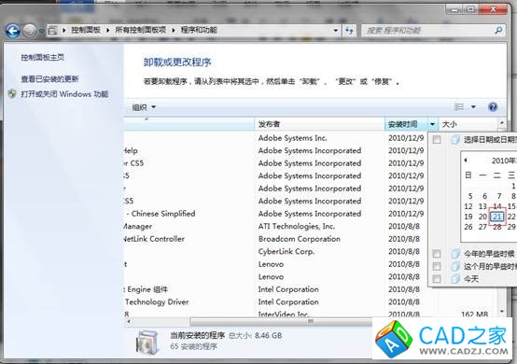Check the 选择日期或日期范围 checkbox
The height and width of the screenshot is (364, 517).
437,139
